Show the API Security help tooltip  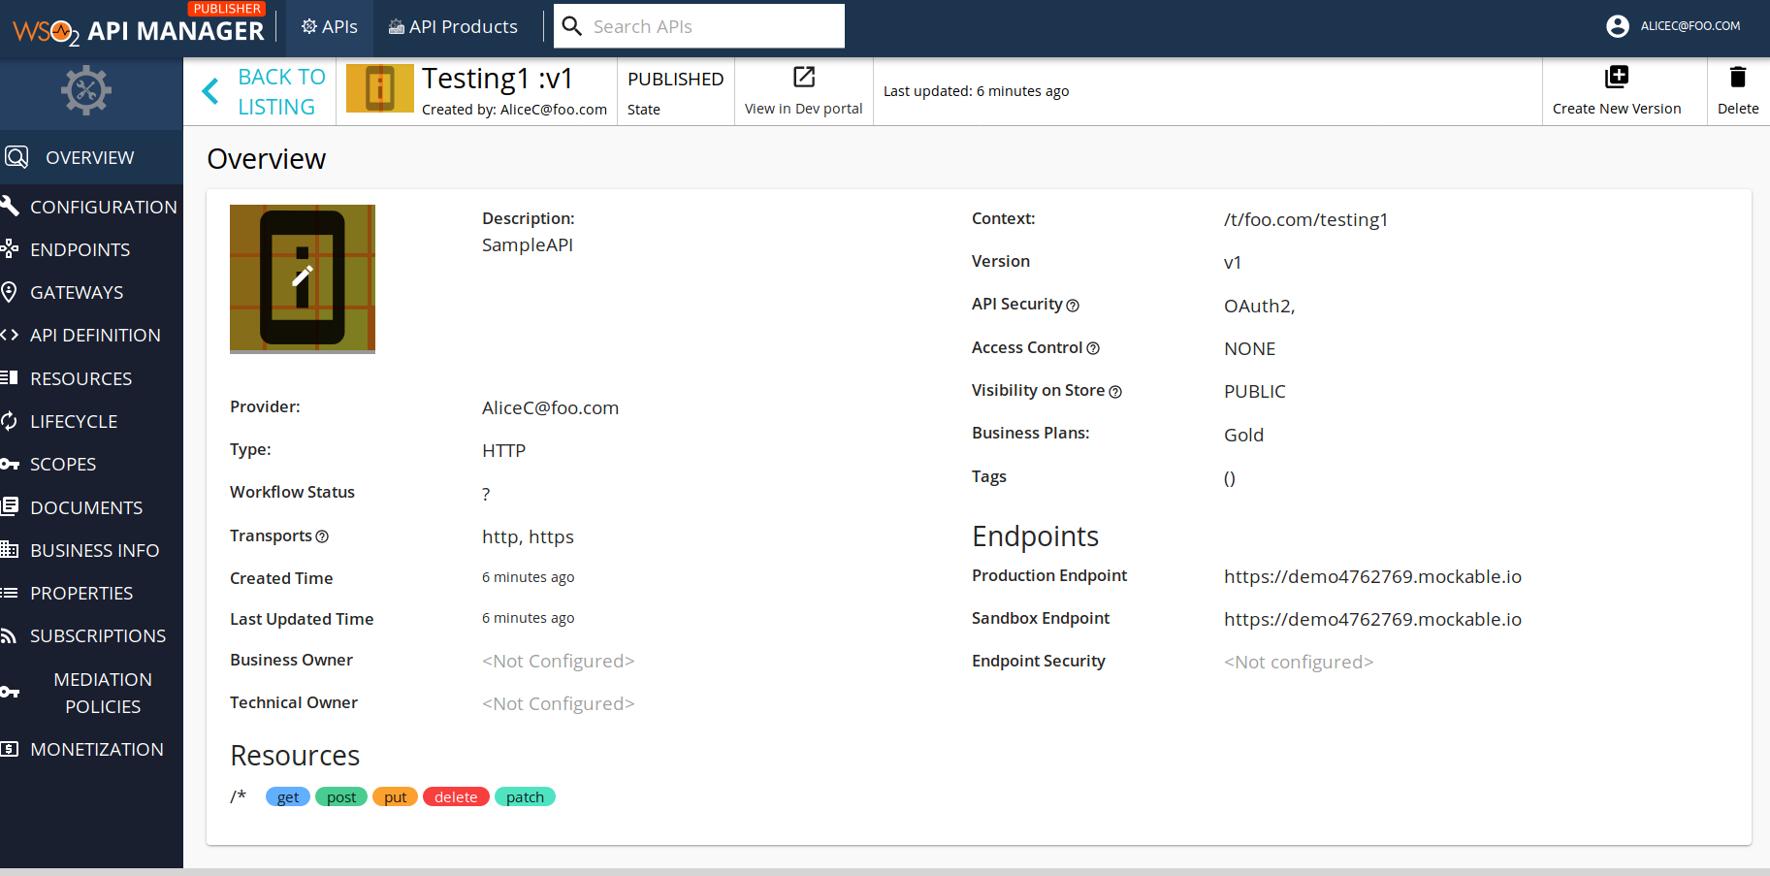[x=1073, y=305]
